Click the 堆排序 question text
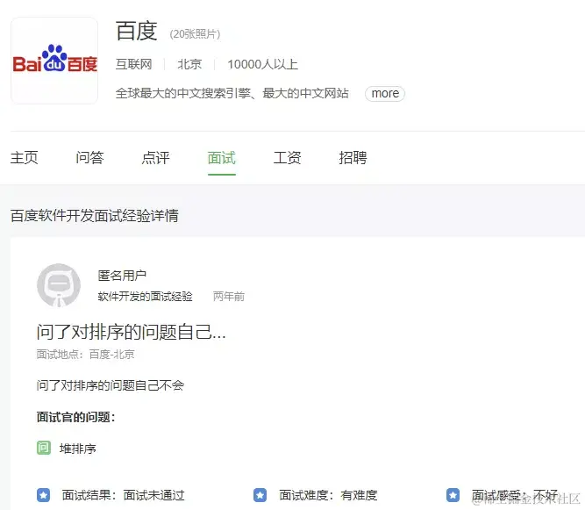Viewport: 585px width, 510px height. [77, 449]
